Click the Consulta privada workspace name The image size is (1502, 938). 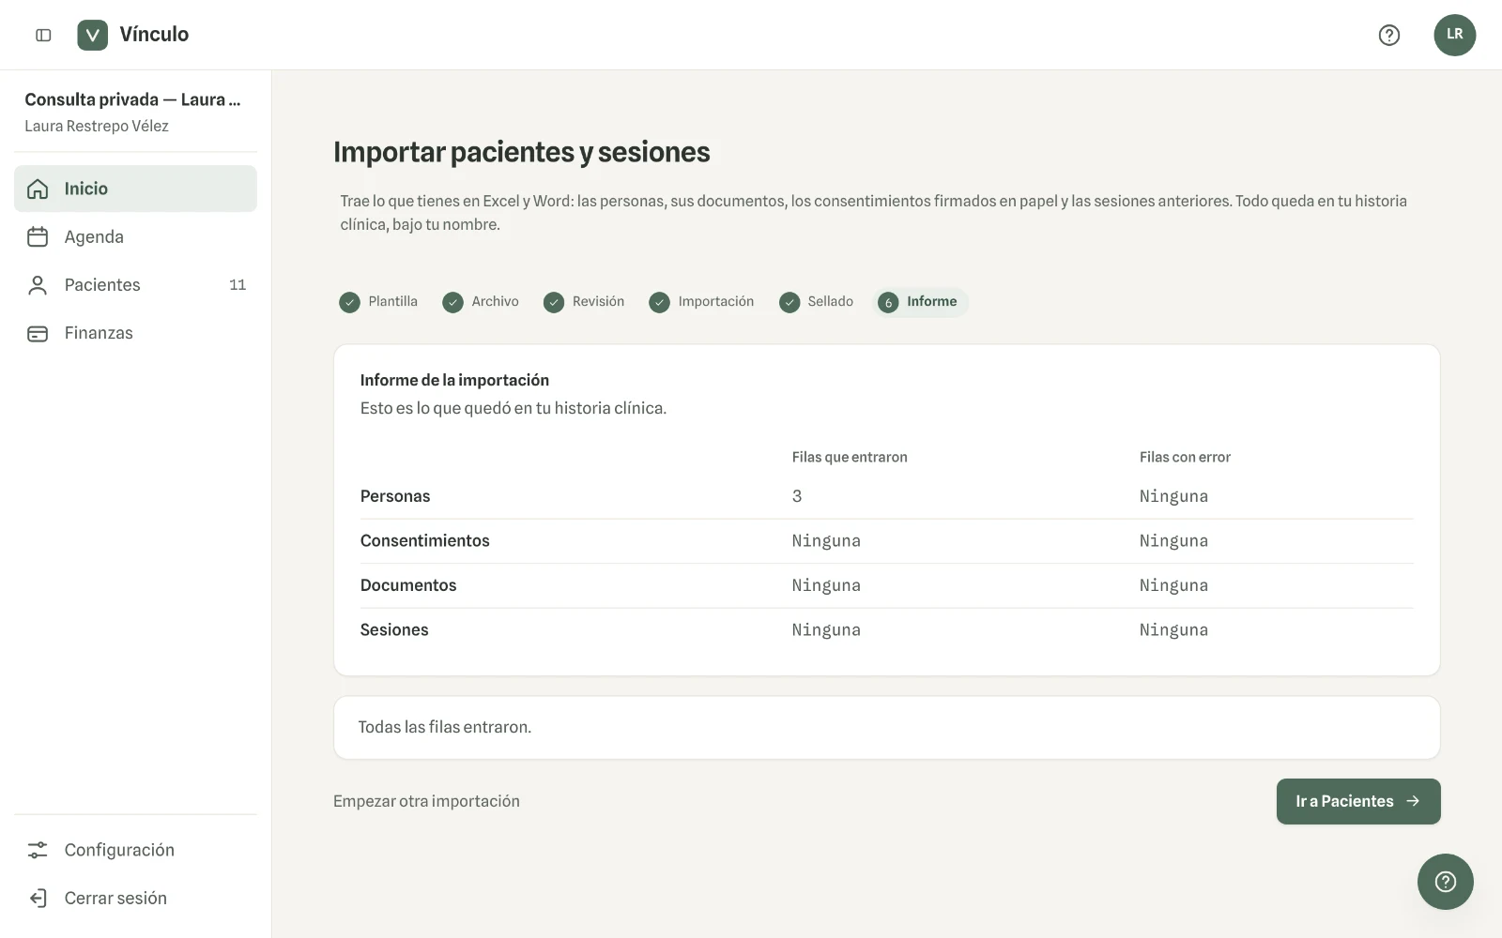[x=132, y=99]
